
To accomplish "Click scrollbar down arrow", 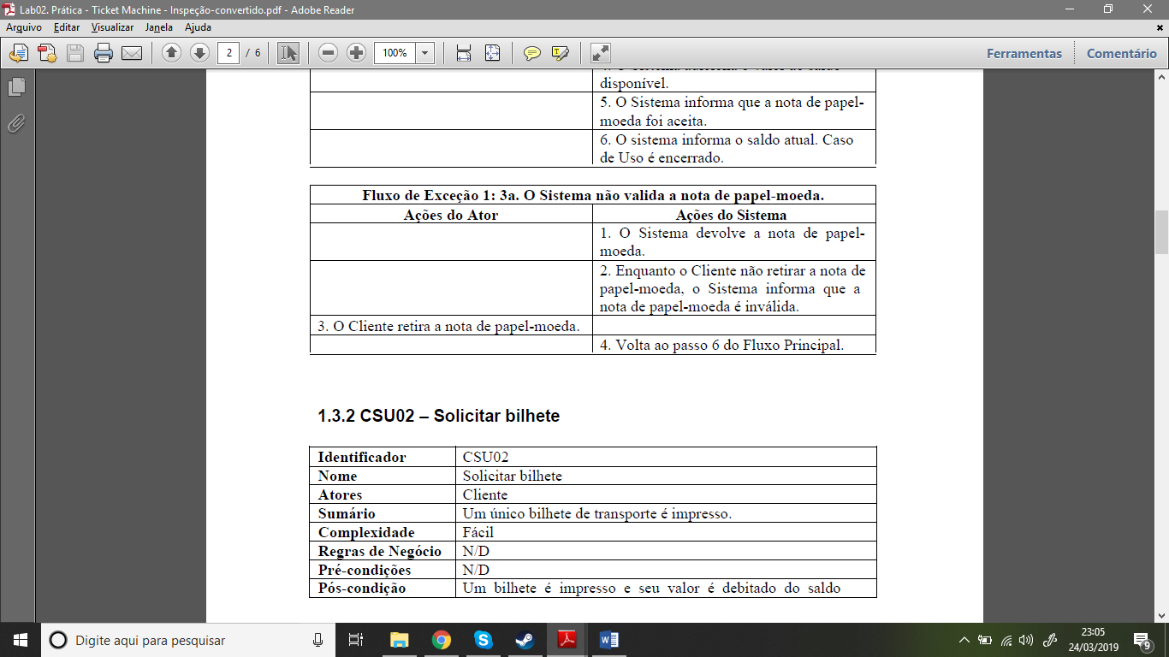I will [1161, 615].
